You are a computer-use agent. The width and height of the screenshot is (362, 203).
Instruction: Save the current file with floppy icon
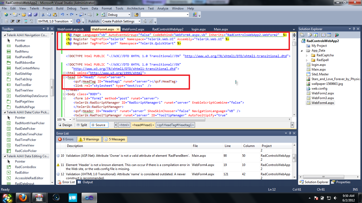[29, 15]
